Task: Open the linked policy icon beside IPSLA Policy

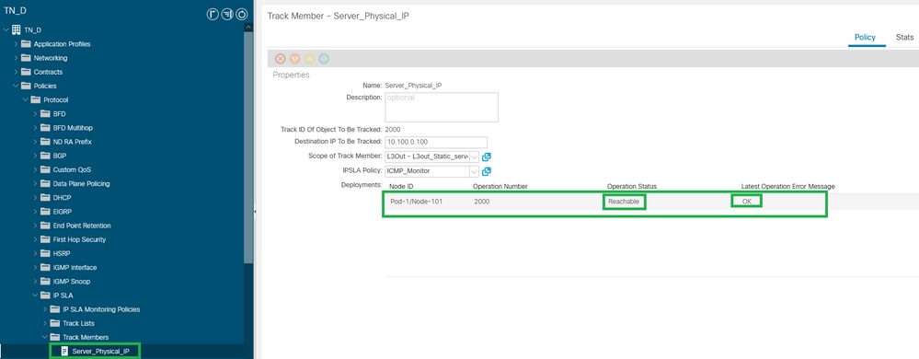Action: (x=486, y=171)
